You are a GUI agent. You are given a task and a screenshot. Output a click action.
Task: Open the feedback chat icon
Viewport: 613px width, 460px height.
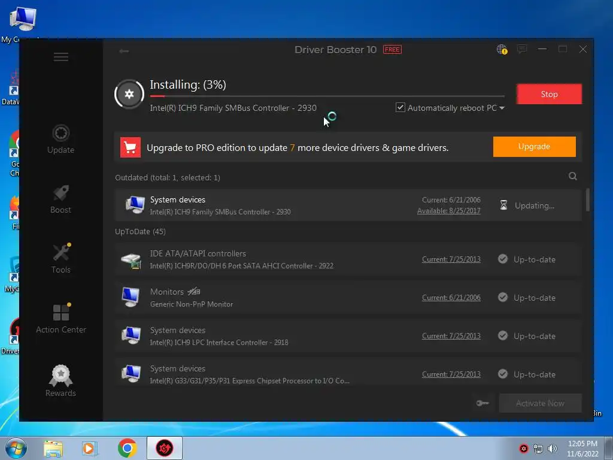pyautogui.click(x=522, y=49)
